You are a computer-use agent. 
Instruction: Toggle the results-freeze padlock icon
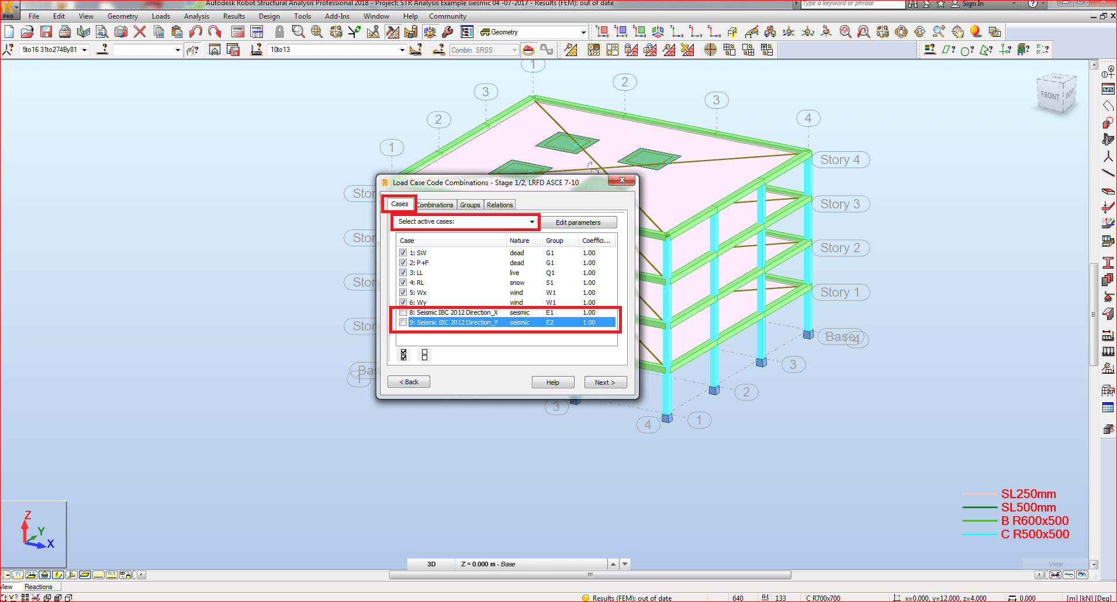(x=279, y=32)
